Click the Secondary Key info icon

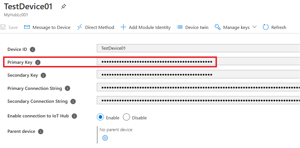click(x=43, y=76)
